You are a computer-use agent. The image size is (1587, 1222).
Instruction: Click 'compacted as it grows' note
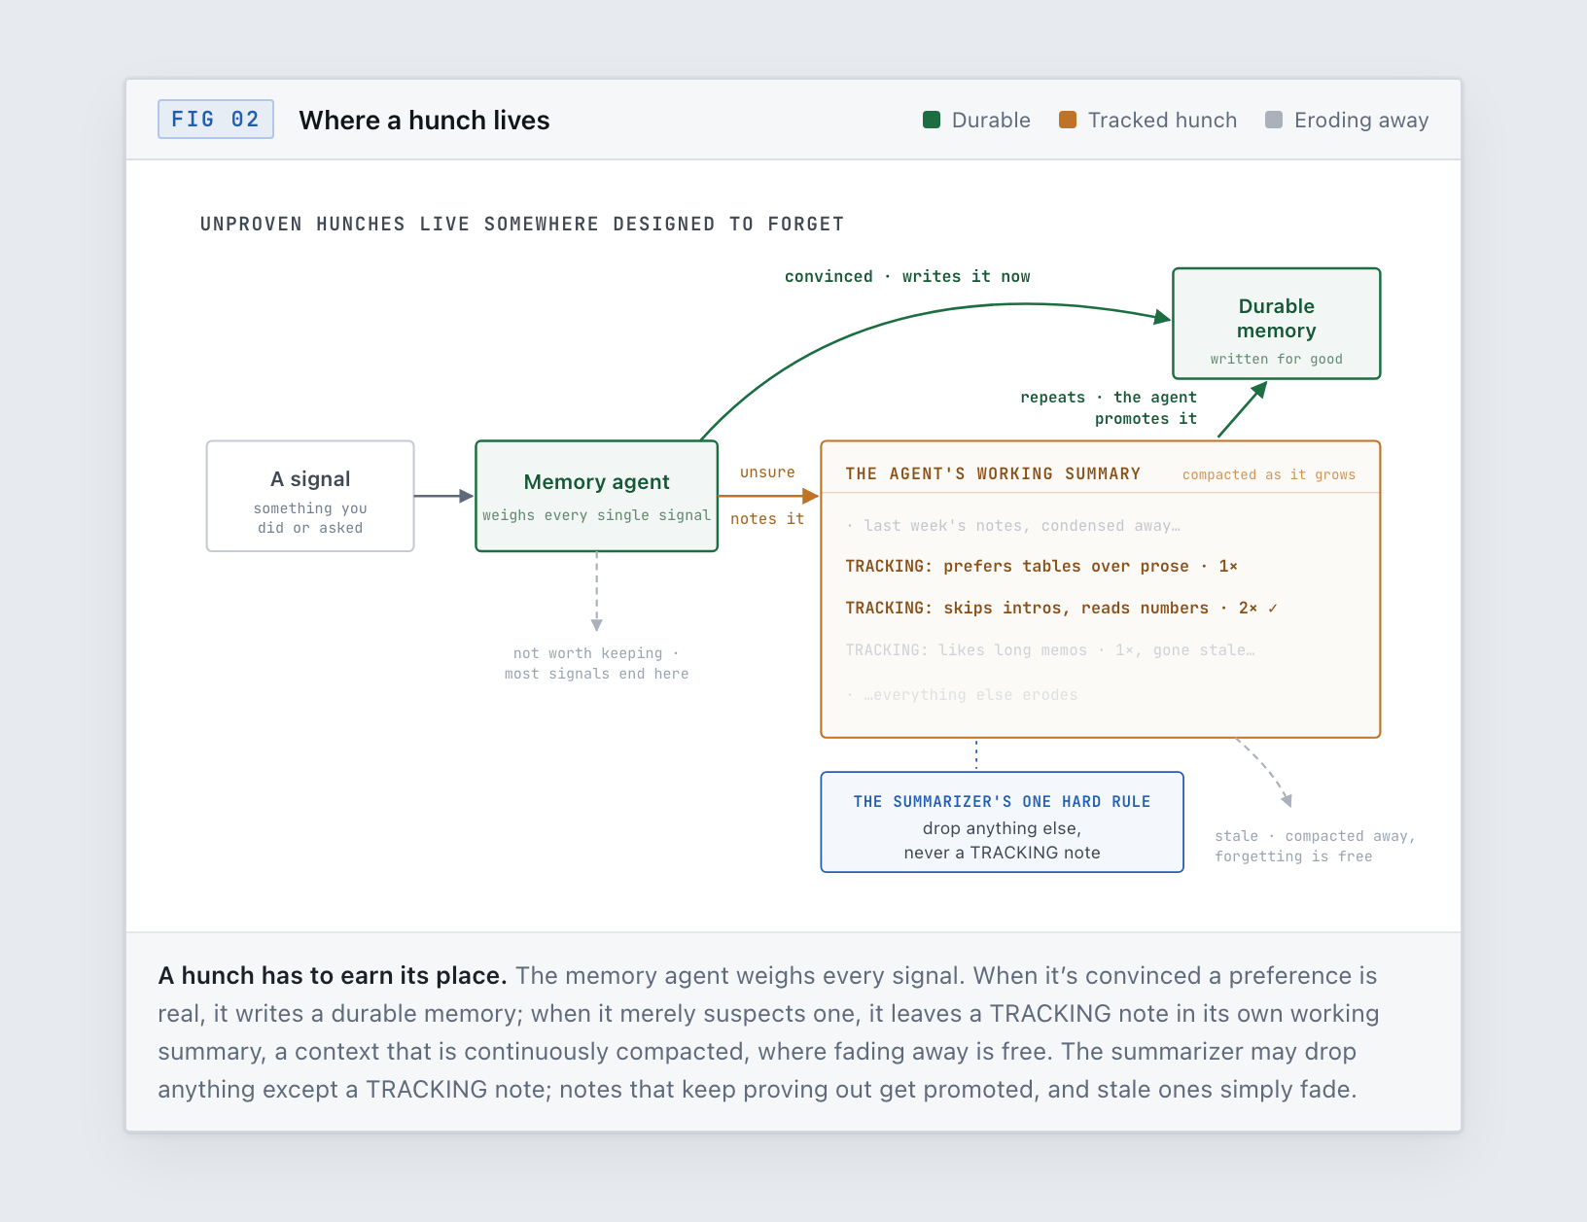[1269, 475]
